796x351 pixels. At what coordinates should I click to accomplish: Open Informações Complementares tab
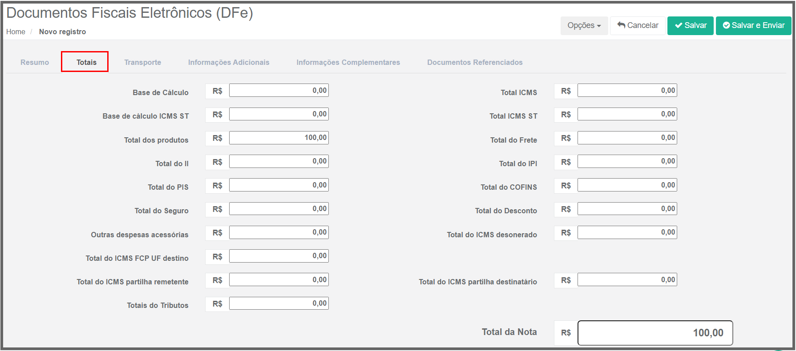point(348,62)
